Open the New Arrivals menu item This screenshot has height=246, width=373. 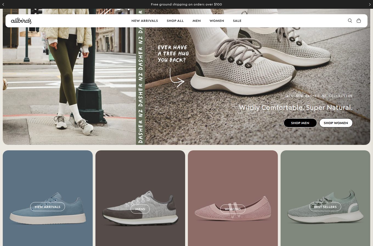[145, 21]
